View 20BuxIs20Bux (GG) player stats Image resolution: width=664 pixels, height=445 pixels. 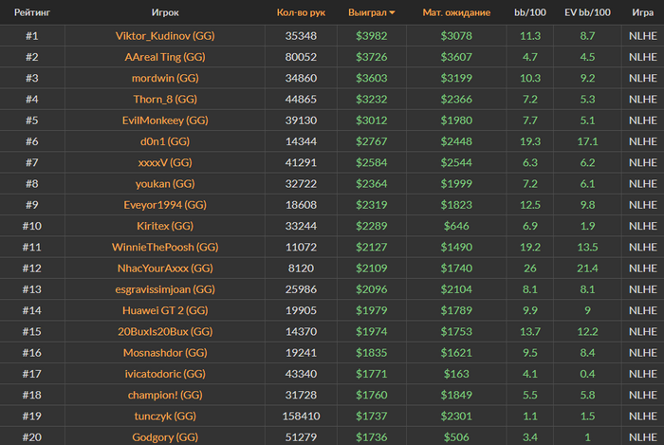coord(165,331)
